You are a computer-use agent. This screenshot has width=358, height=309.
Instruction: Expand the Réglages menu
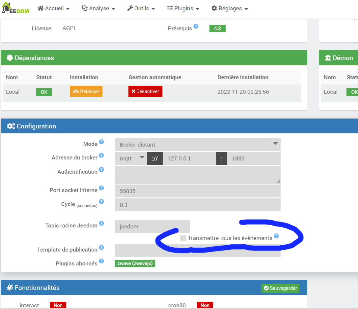click(230, 8)
